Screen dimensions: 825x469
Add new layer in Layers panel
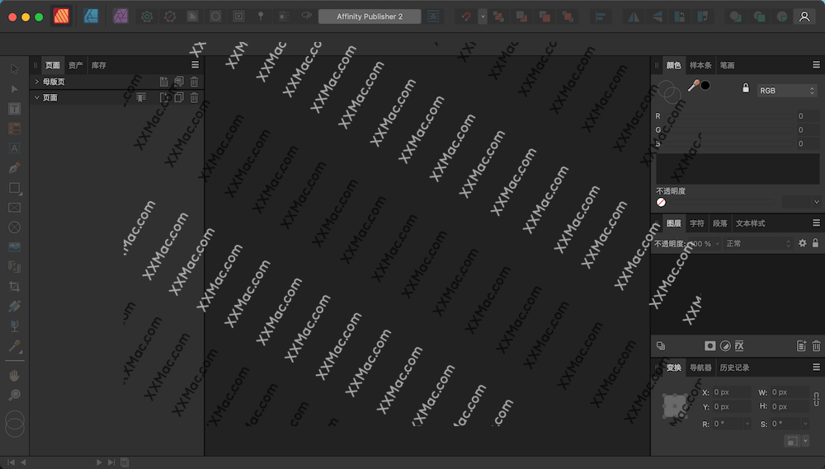point(801,346)
